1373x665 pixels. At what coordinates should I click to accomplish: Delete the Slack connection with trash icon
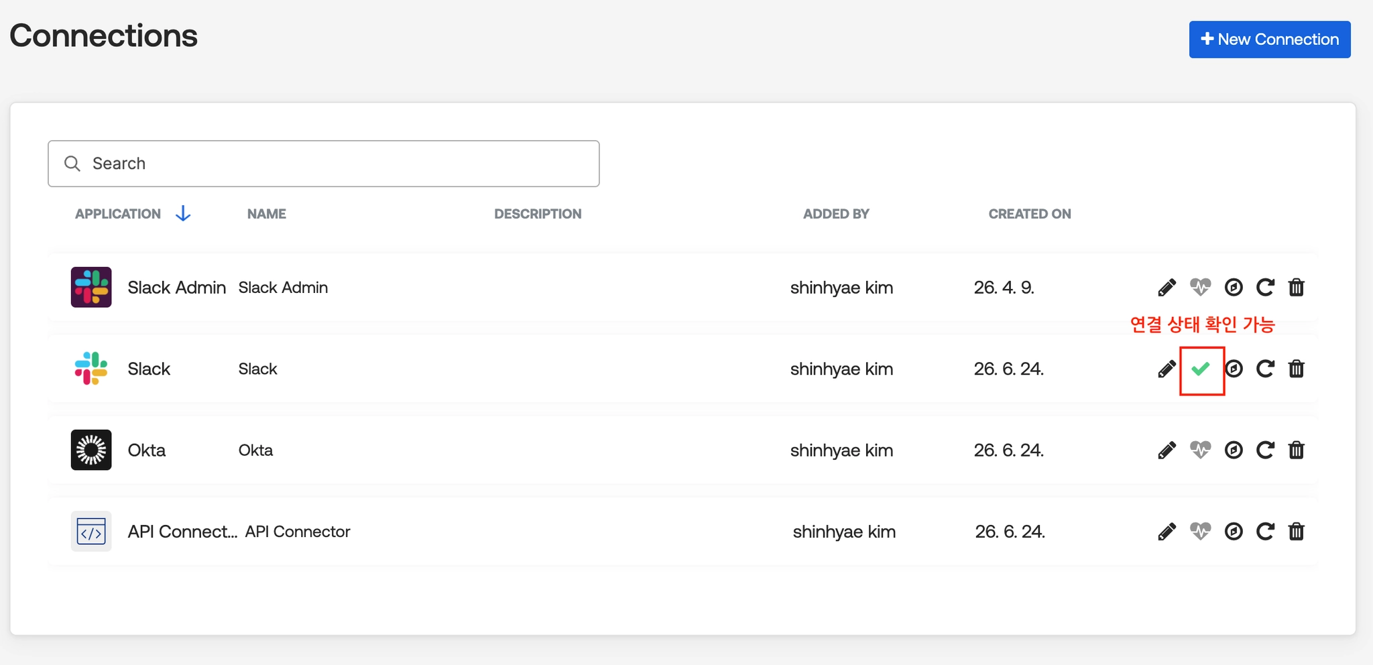(1297, 369)
